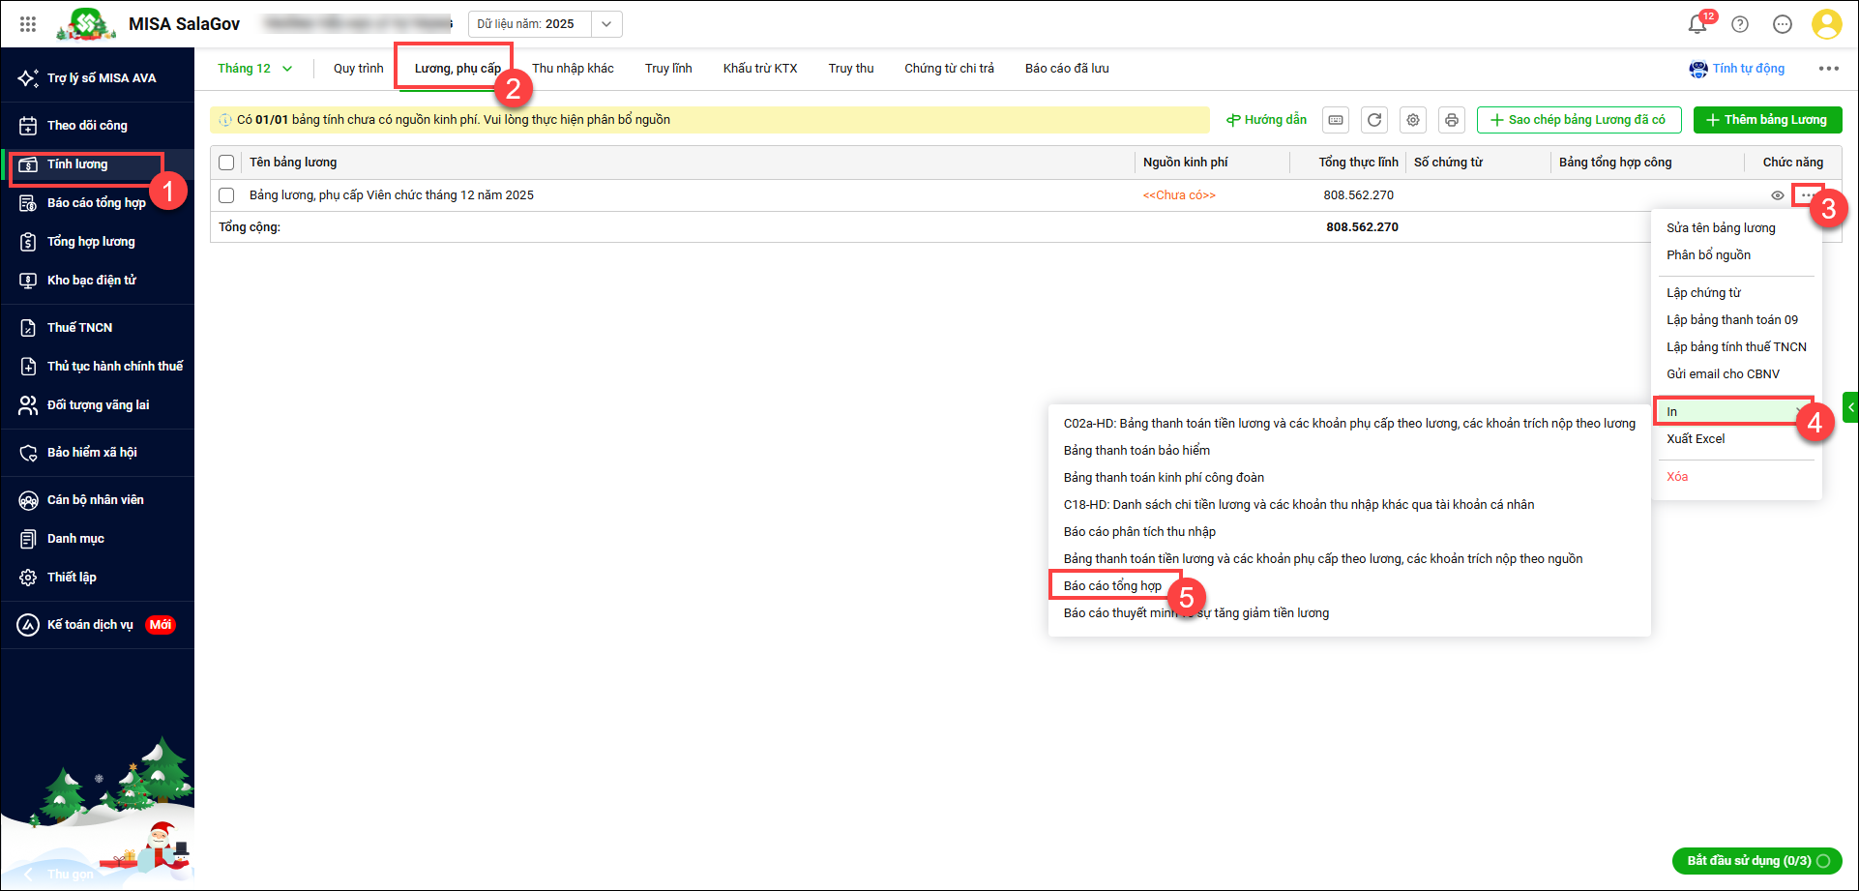Open the user avatar profile icon
The width and height of the screenshot is (1859, 891).
tap(1826, 24)
